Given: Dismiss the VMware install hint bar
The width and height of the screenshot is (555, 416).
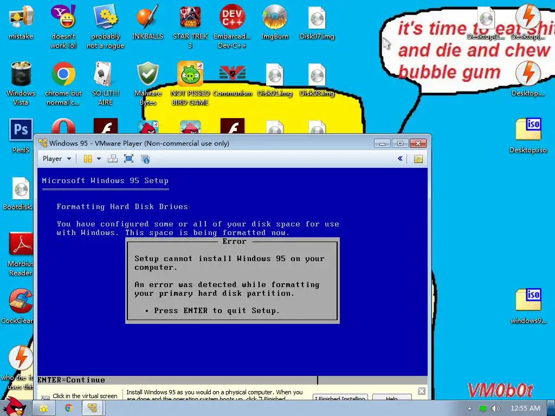Looking at the screenshot, I should point(421,391).
